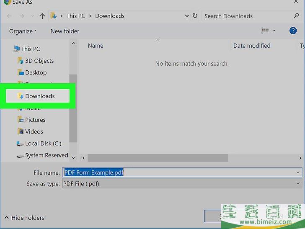
Task: Click the search magnifier icon
Action: tap(297, 16)
